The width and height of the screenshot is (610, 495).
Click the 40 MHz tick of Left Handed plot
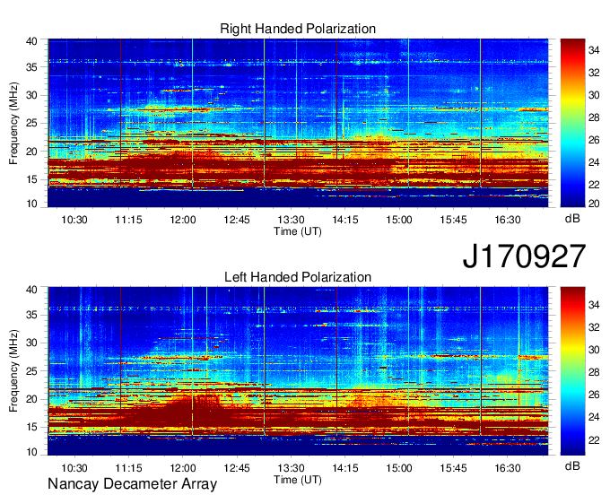coord(31,290)
